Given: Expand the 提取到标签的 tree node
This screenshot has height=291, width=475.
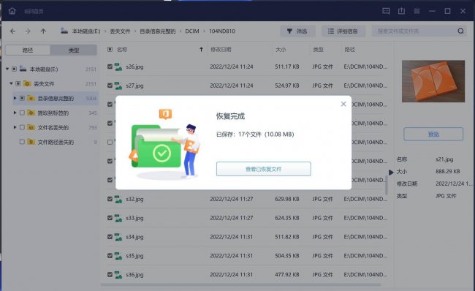Looking at the screenshot, I should (x=15, y=113).
